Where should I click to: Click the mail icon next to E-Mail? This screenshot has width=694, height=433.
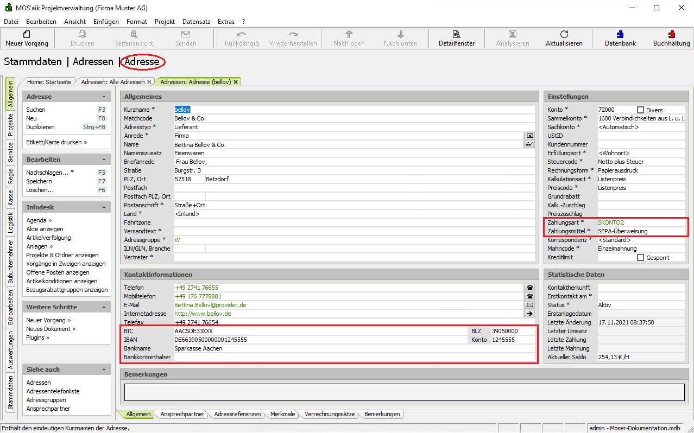[x=529, y=305]
